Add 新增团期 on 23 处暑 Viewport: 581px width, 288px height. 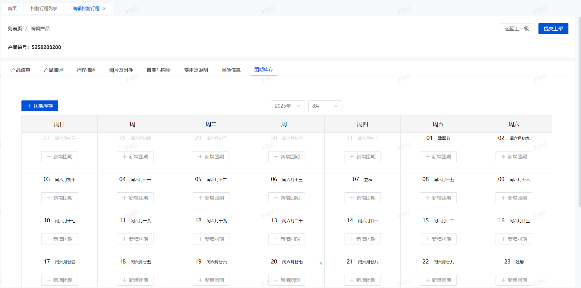pos(514,280)
